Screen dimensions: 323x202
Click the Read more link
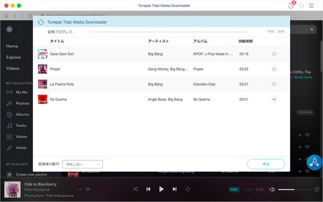[303, 77]
